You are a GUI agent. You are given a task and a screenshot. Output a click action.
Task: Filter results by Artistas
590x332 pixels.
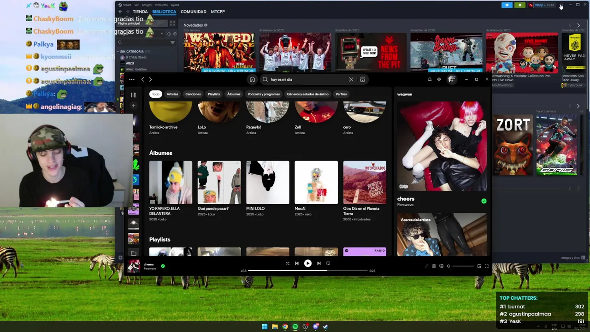coord(172,94)
